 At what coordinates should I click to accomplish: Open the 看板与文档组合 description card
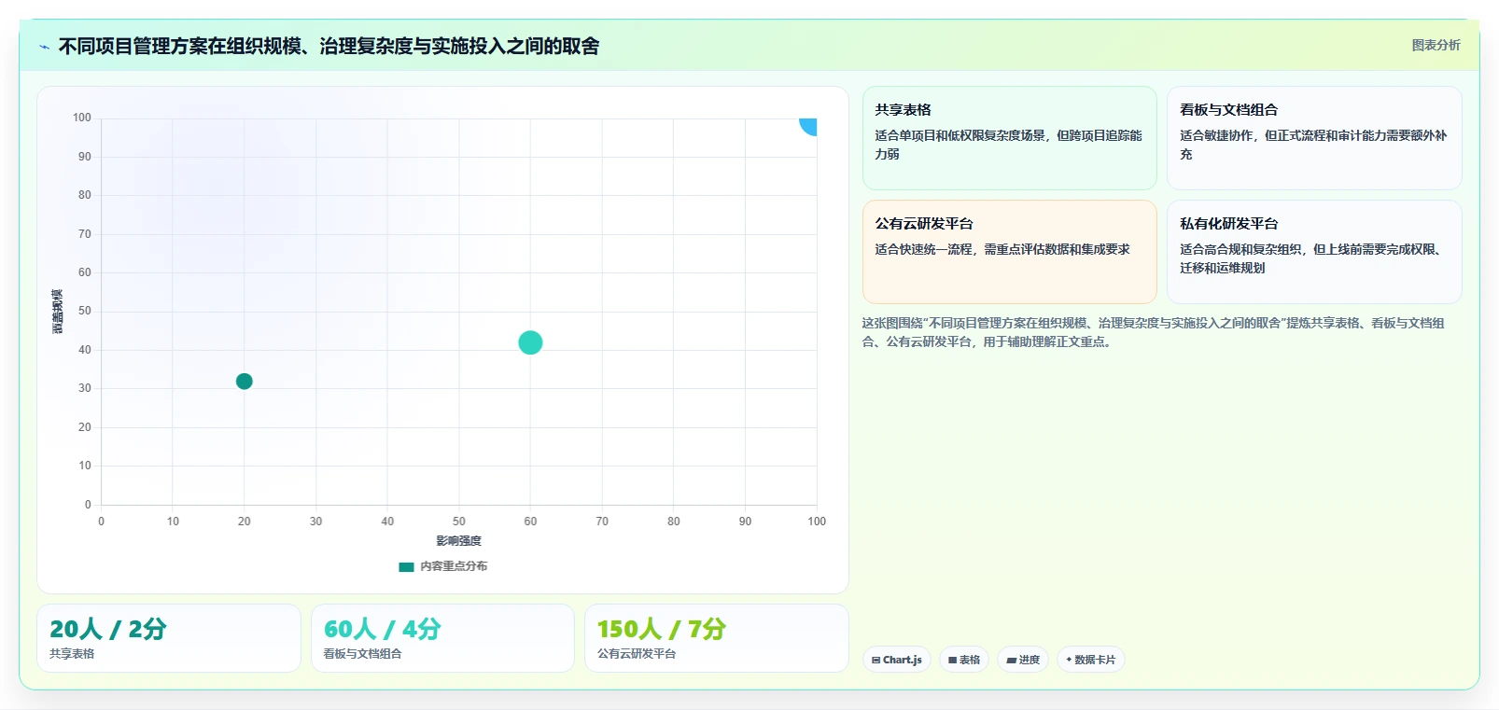point(1314,138)
